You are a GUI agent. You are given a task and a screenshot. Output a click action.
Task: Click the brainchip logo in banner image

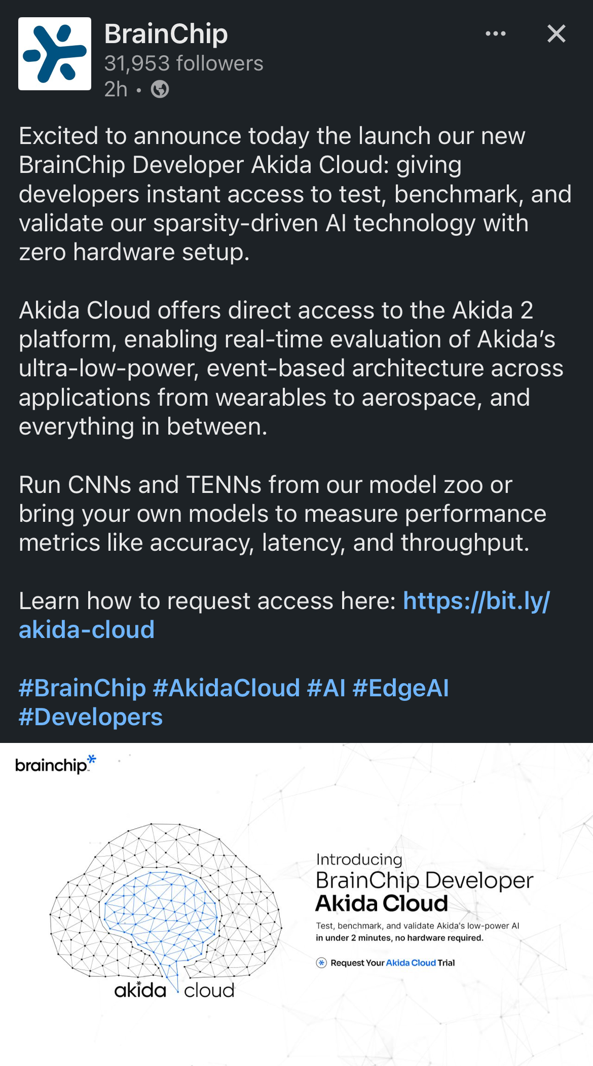pos(56,764)
